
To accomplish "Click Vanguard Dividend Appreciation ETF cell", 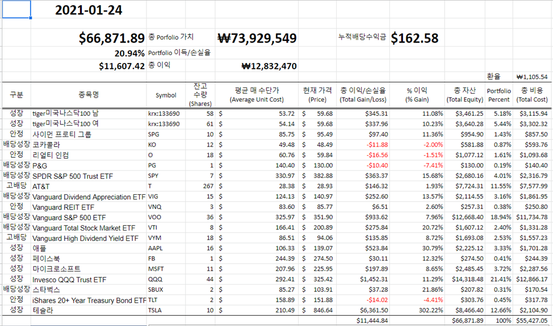I will coord(89,197).
